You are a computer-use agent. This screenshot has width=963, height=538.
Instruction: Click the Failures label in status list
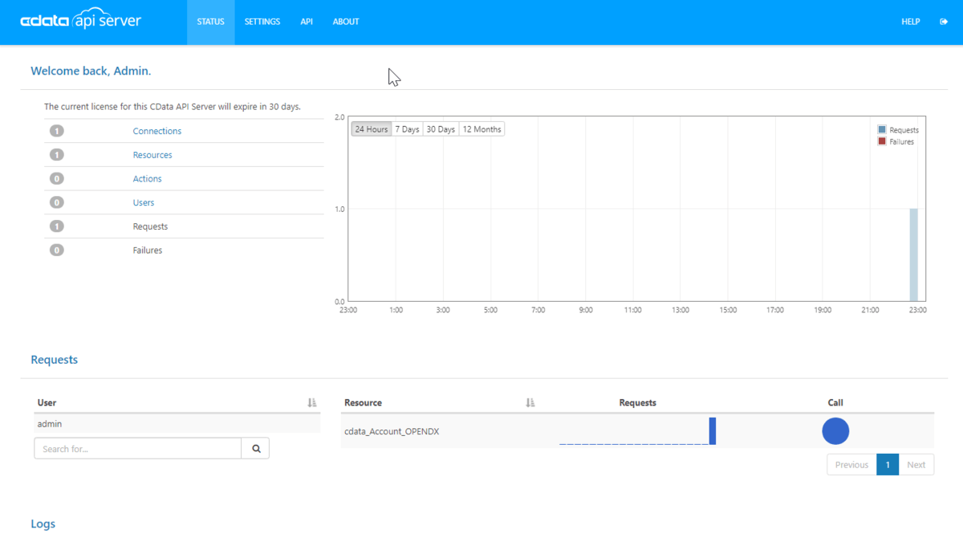[x=148, y=250]
